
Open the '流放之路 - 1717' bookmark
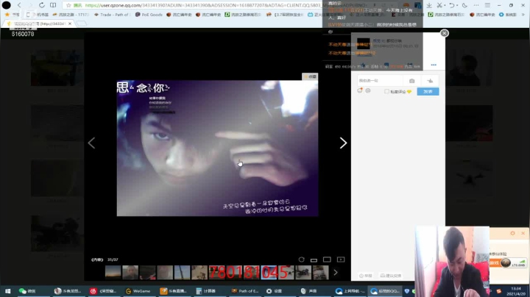pyautogui.click(x=71, y=15)
